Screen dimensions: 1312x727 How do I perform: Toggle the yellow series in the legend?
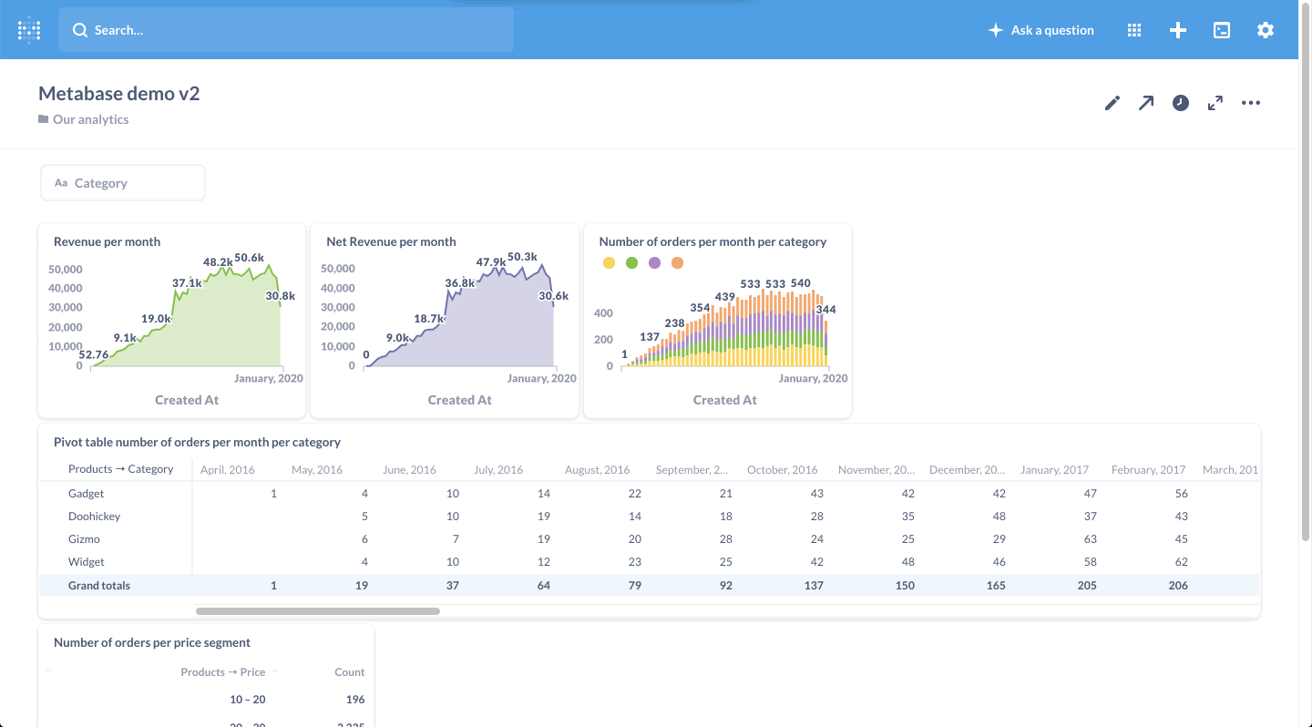[x=609, y=263]
